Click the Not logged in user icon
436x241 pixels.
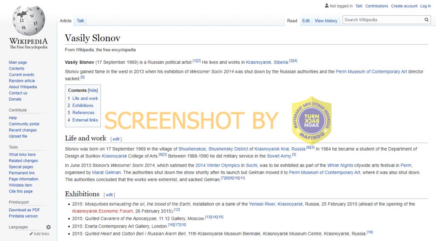[327, 6]
